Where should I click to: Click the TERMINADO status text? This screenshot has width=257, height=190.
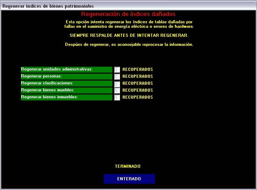[128, 166]
